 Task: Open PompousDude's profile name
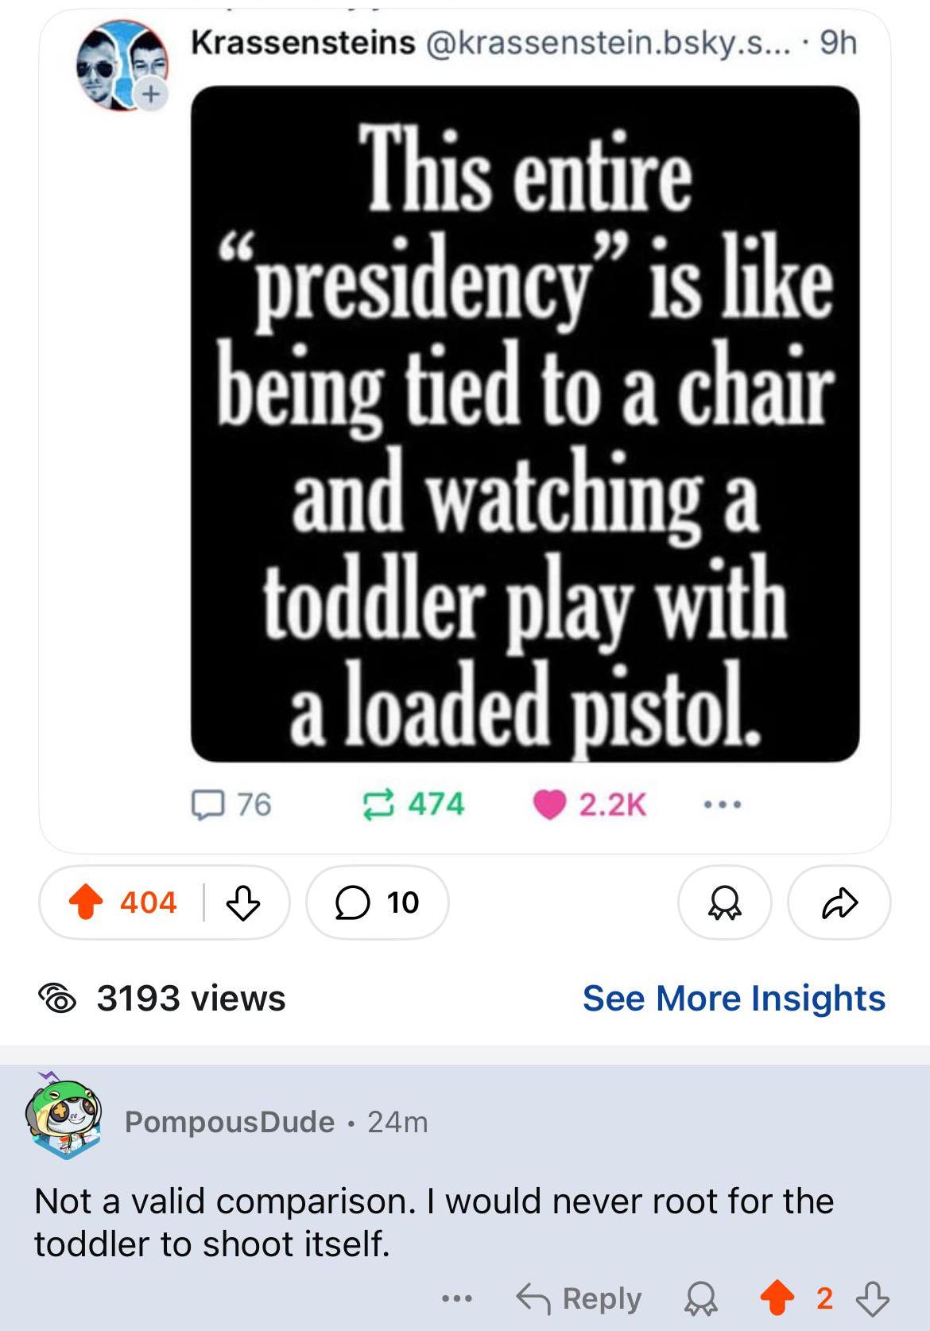(x=230, y=1122)
